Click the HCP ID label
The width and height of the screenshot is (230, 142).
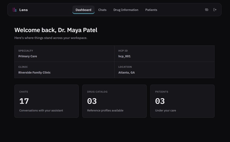123,51
